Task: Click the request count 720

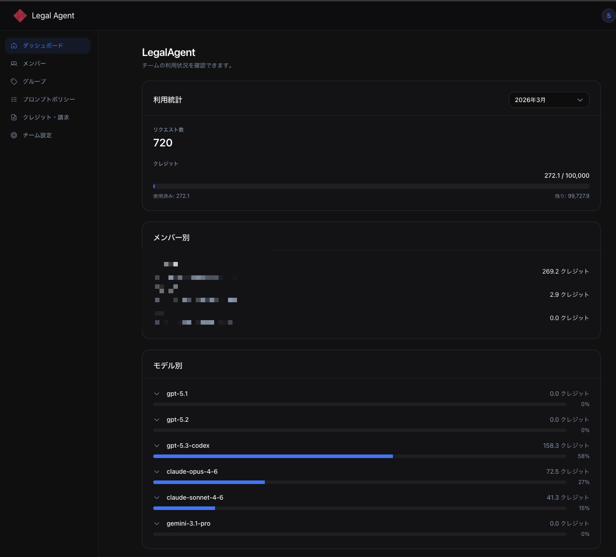Action: click(x=163, y=143)
